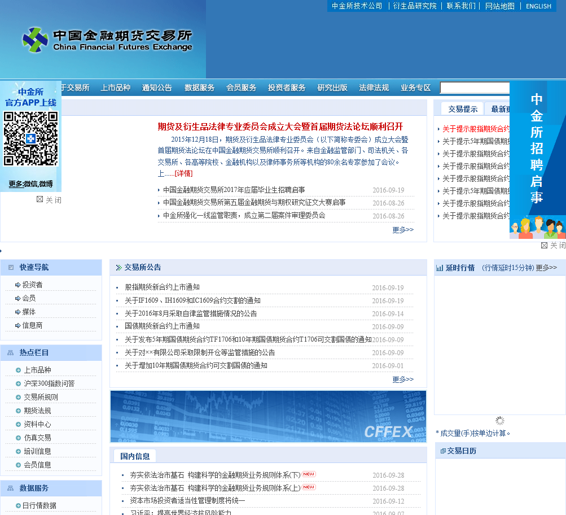
Task: Go to 中金所技术公司 top link
Action: [357, 6]
